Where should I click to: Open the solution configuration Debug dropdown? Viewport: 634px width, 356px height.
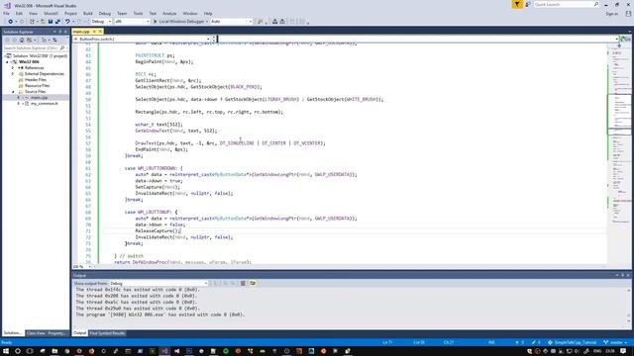point(101,22)
